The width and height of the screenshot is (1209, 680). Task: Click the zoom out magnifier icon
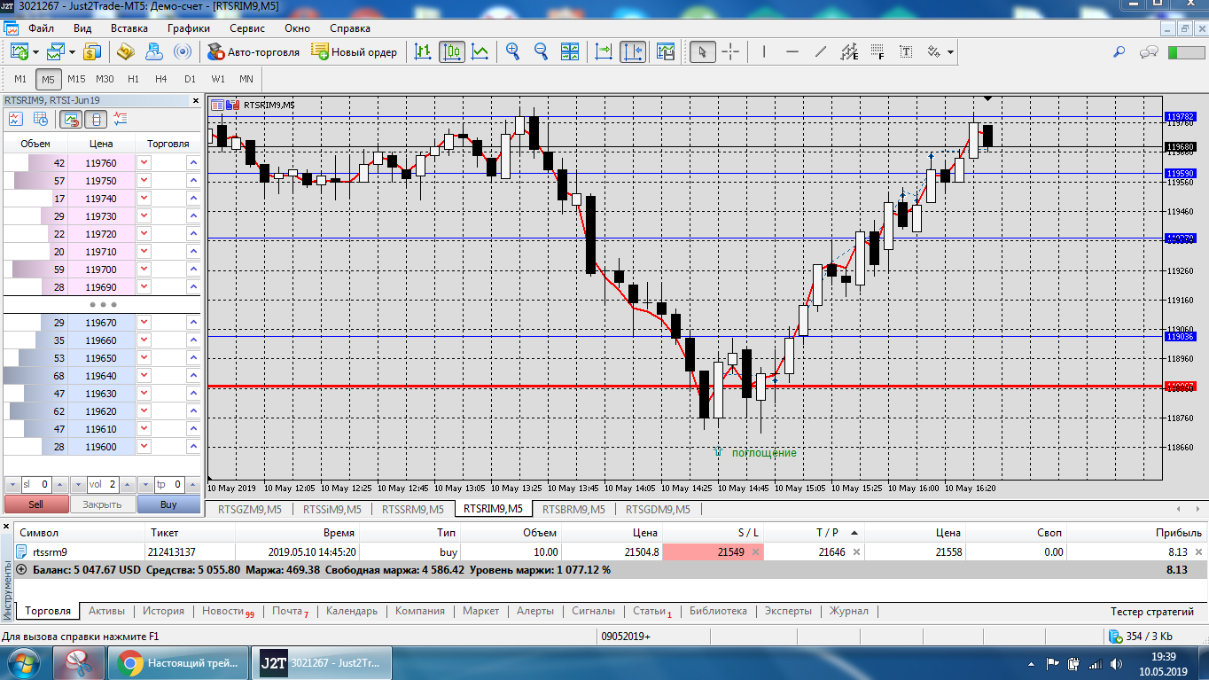coord(541,51)
